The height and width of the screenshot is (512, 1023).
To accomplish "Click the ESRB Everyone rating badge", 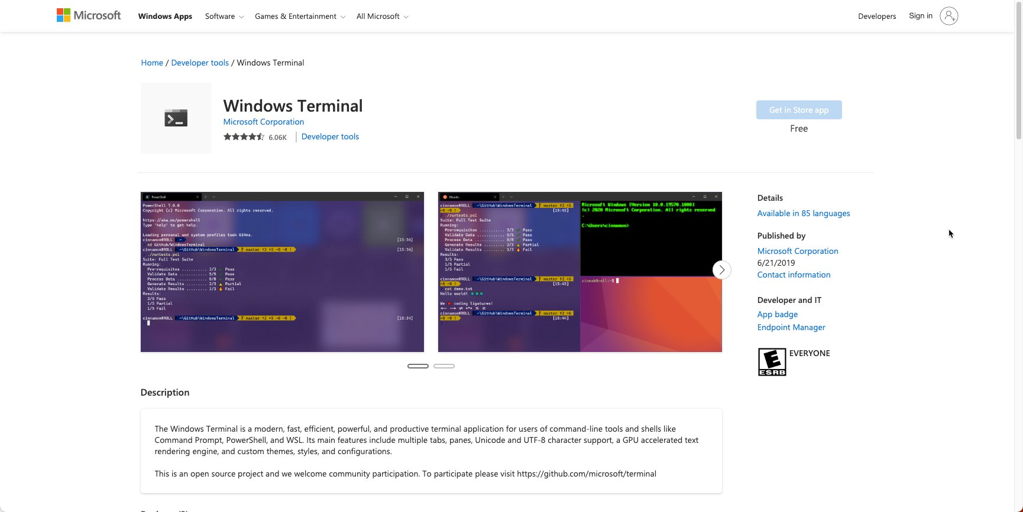I will (x=772, y=362).
